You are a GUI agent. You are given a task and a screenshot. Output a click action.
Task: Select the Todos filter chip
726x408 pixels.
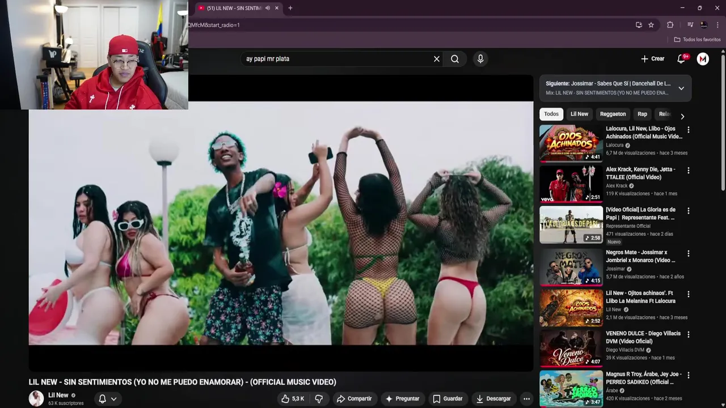point(551,114)
